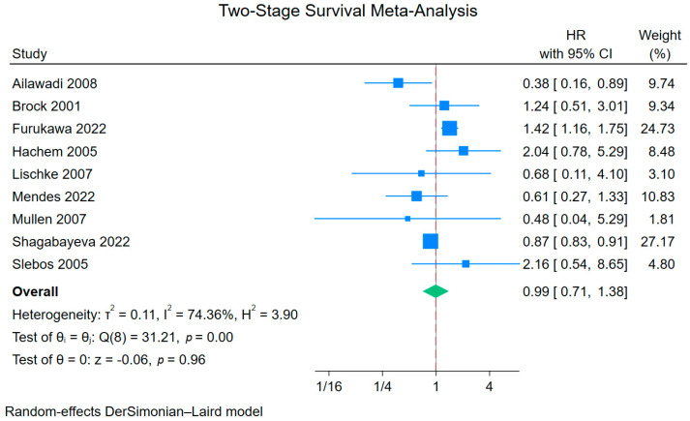This screenshot has width=690, height=421.
Task: Click the Slebos 2005 blue square marker
Action: pos(465,263)
